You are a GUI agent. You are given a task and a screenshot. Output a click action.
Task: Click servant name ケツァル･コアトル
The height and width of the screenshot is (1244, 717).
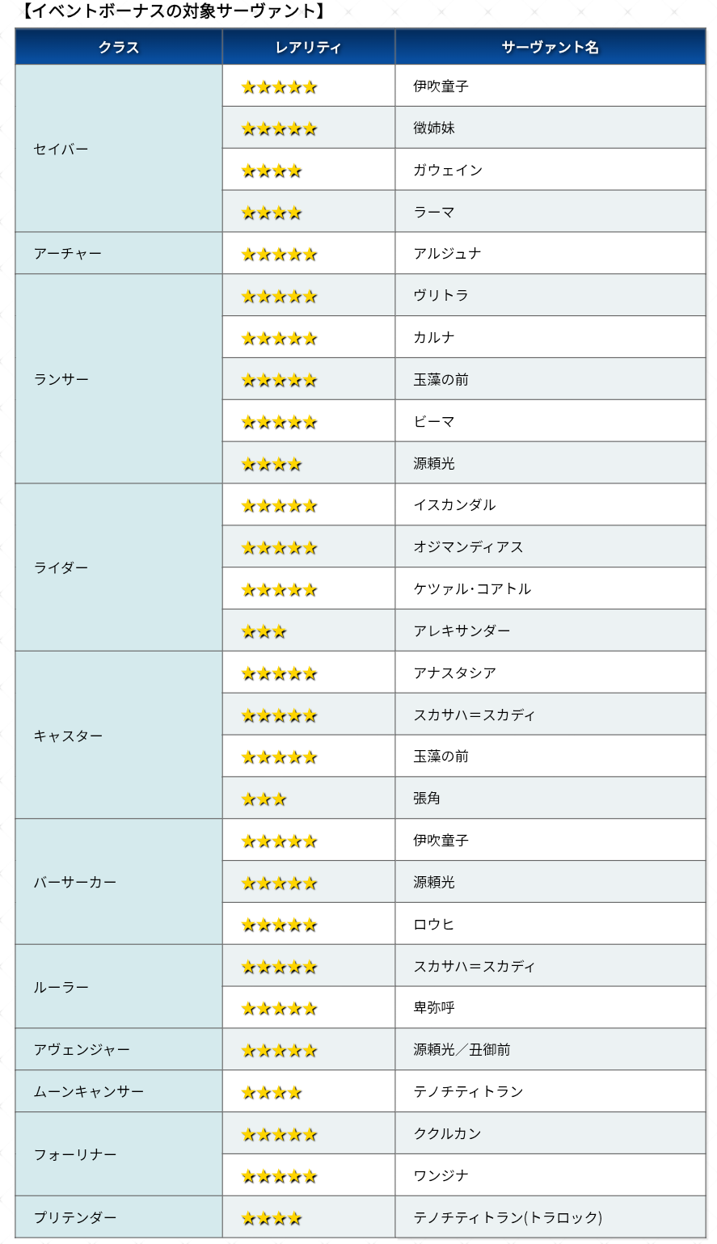(472, 588)
